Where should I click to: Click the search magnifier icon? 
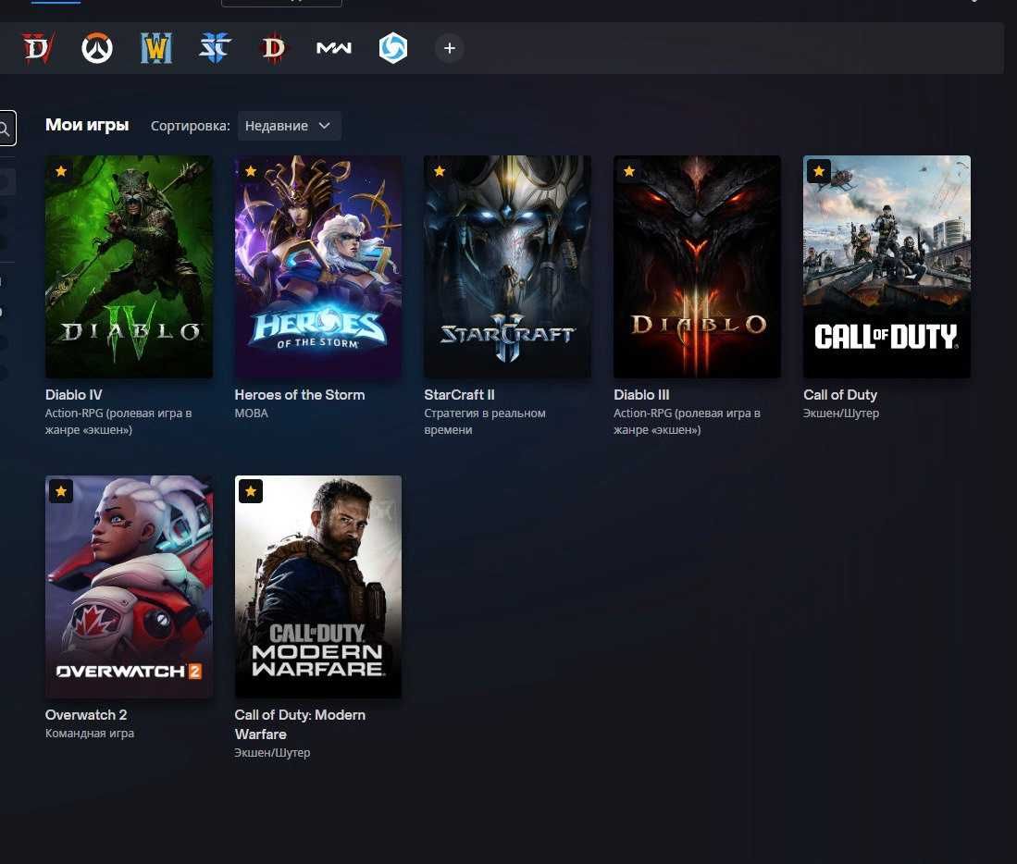[x=6, y=129]
